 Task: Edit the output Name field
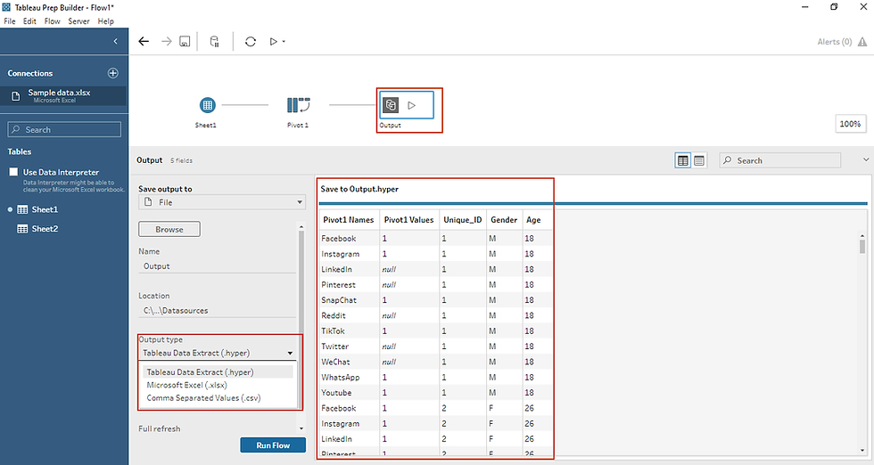(217, 266)
